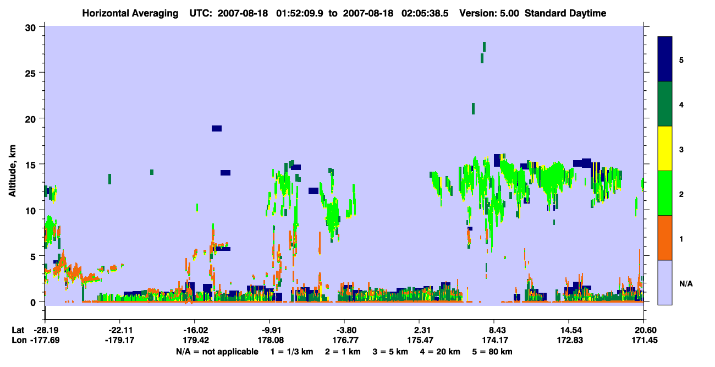Click latitude value '14.54'
The image size is (715, 367).
pos(568,330)
